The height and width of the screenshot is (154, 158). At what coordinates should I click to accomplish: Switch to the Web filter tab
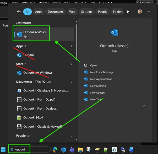coord(72,12)
